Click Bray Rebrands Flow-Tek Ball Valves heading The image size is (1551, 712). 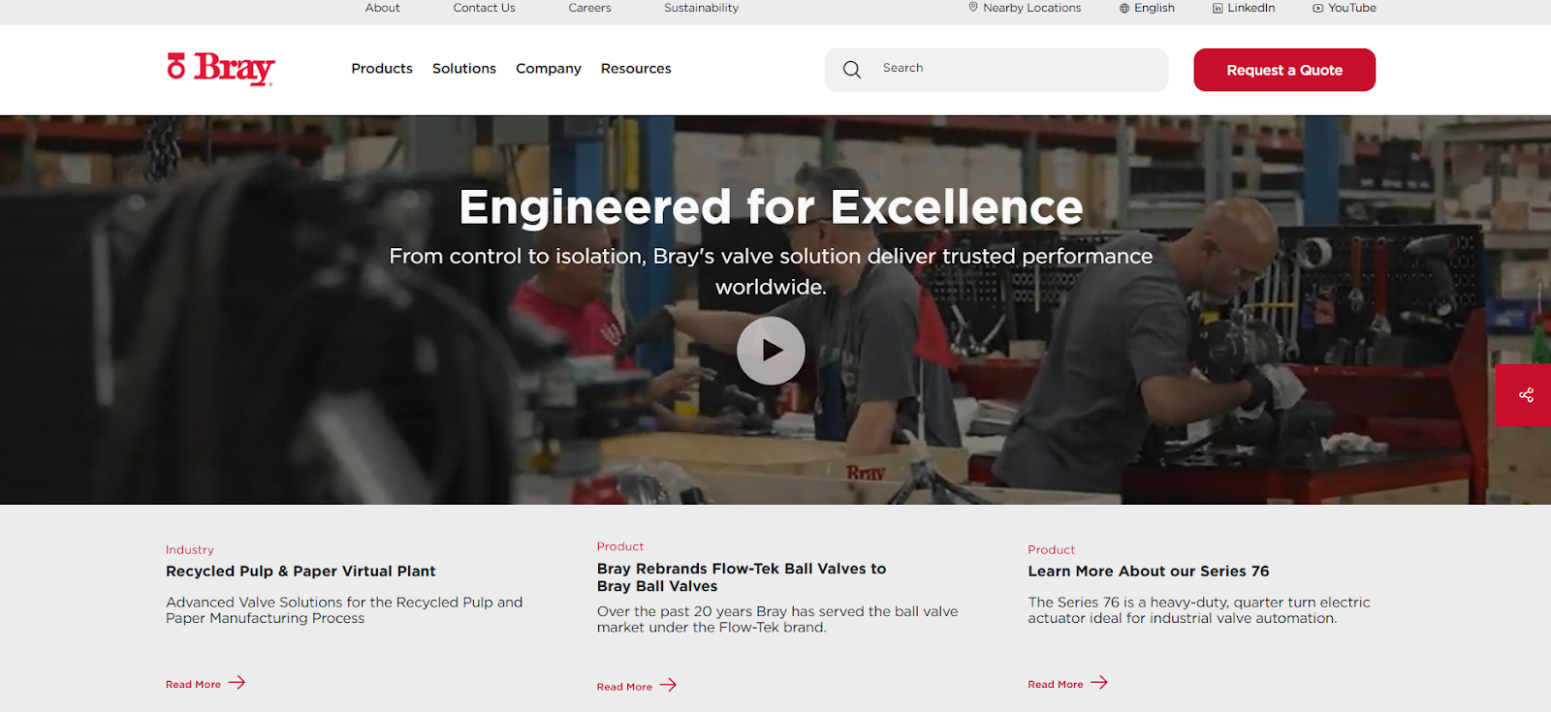click(x=742, y=577)
